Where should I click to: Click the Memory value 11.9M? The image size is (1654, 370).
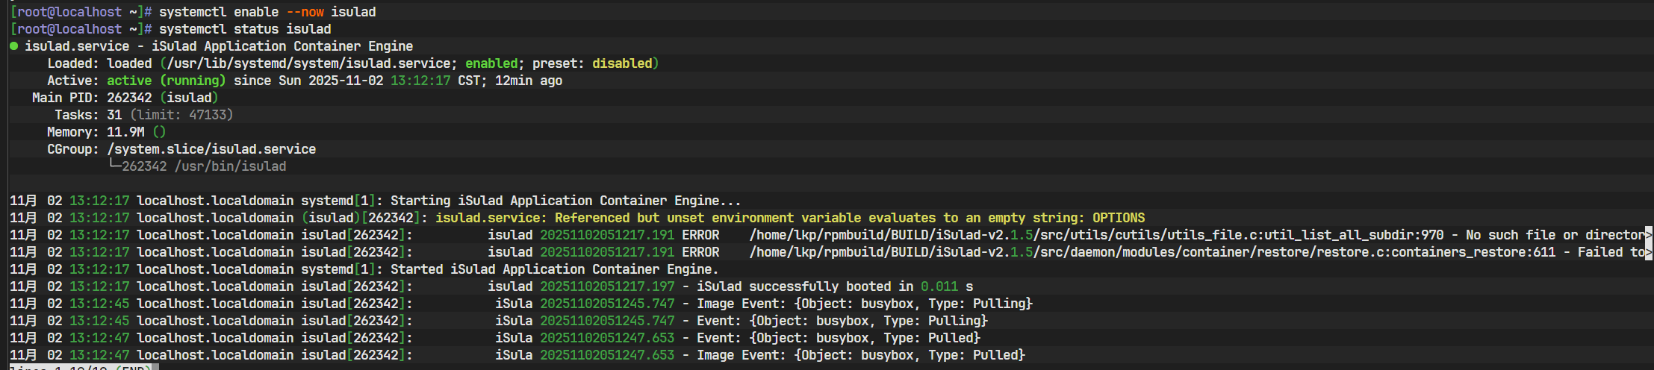click(x=125, y=132)
